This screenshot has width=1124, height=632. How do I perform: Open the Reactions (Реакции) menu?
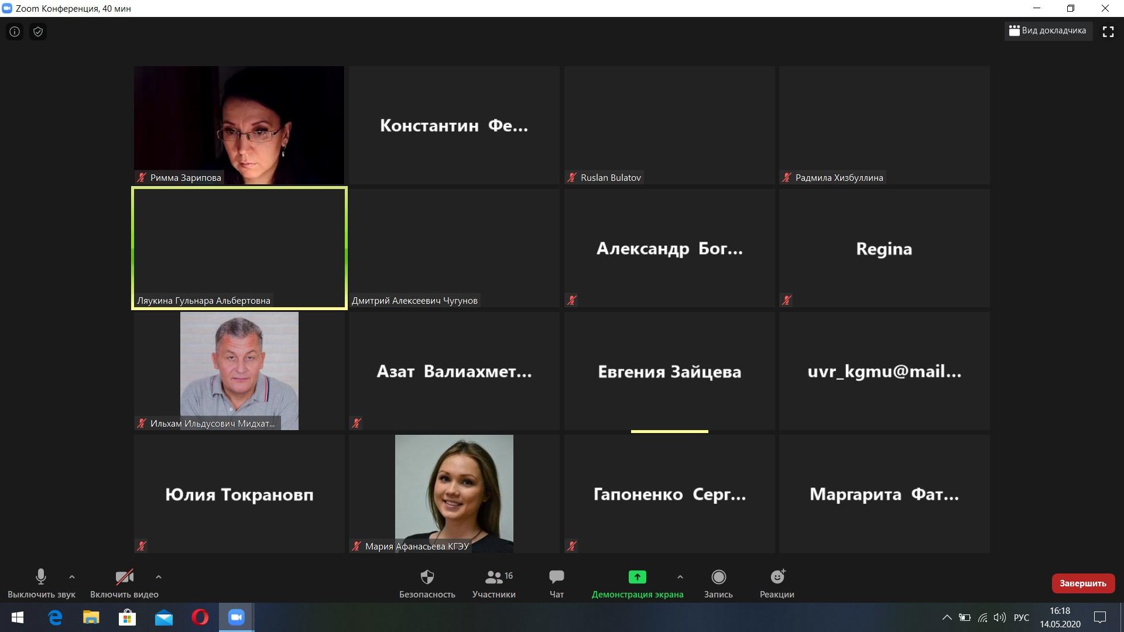pyautogui.click(x=777, y=583)
